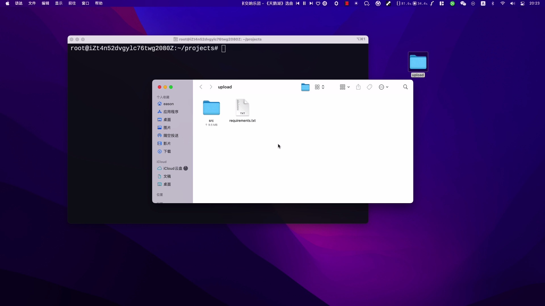Viewport: 545px width, 306px height.
Task: Click the upload folder on the desktop
Action: 418,62
